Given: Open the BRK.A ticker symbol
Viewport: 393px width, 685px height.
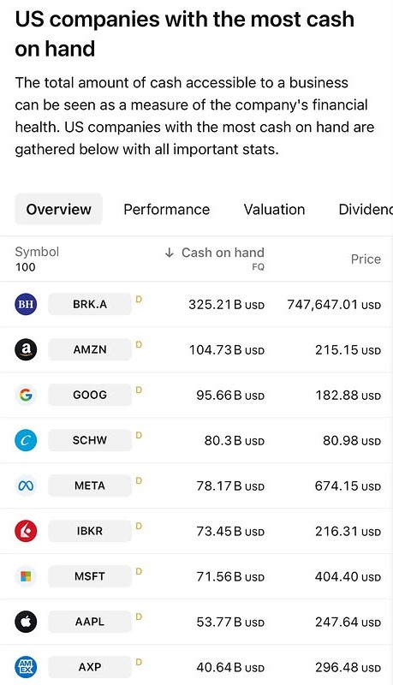Looking at the screenshot, I should tap(90, 304).
